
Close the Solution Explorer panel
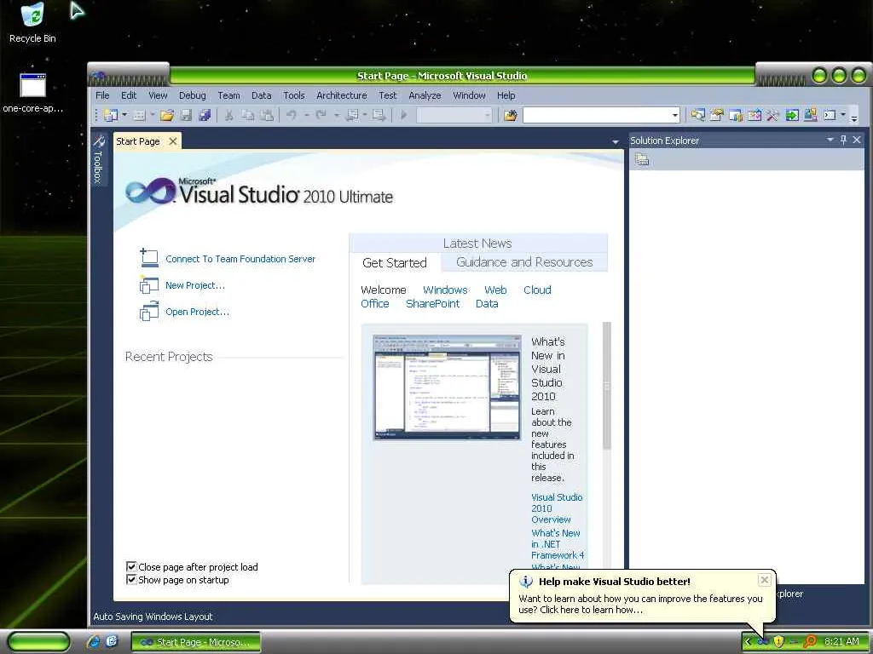[857, 140]
